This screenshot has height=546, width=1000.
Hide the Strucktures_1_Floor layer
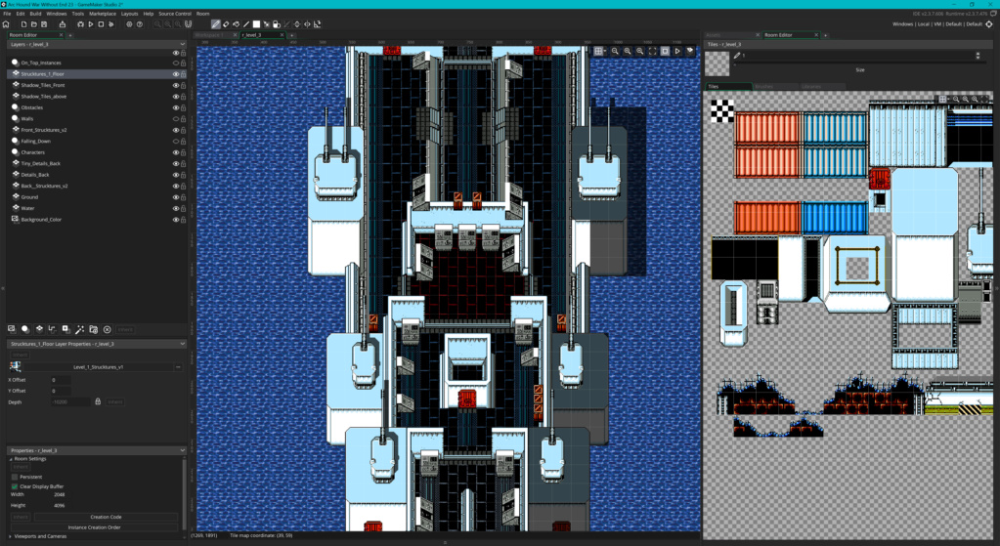[x=176, y=74]
